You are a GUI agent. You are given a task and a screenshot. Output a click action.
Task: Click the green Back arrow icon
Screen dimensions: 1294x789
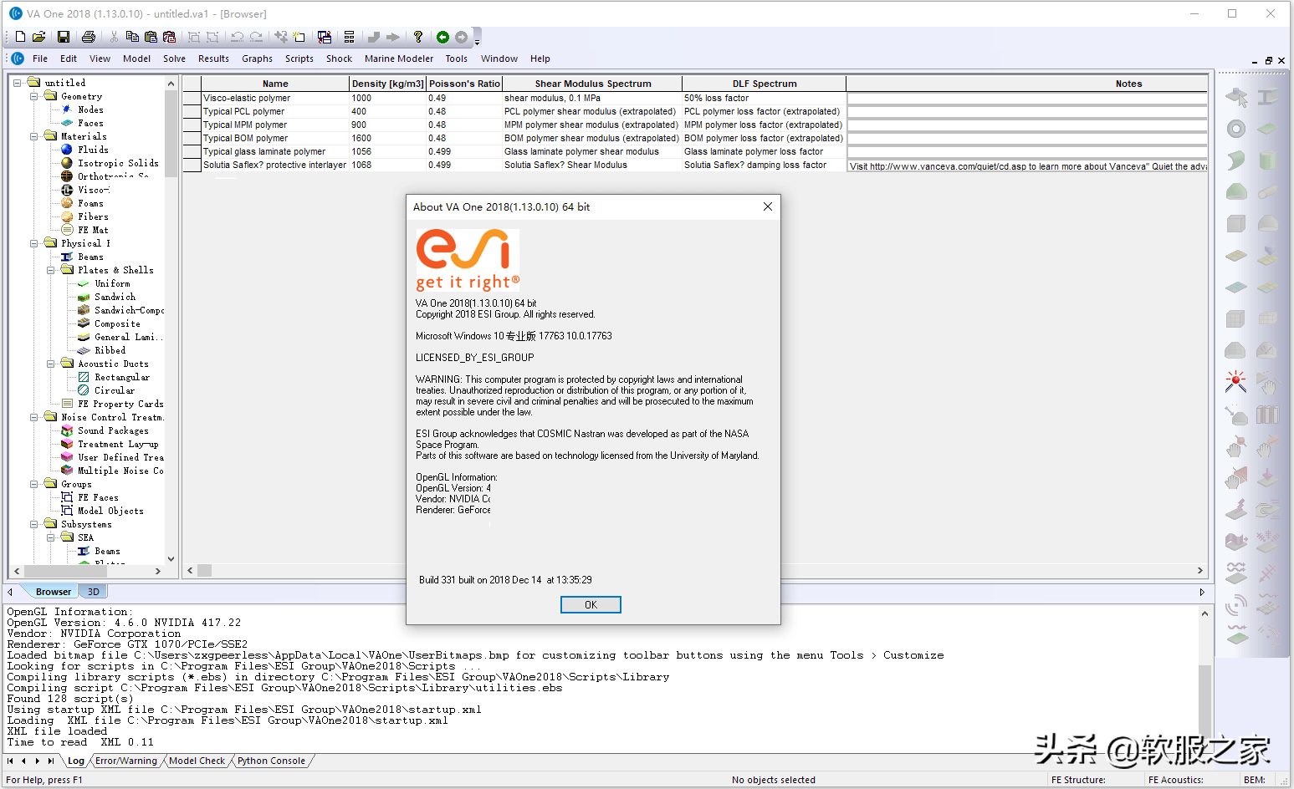[442, 37]
